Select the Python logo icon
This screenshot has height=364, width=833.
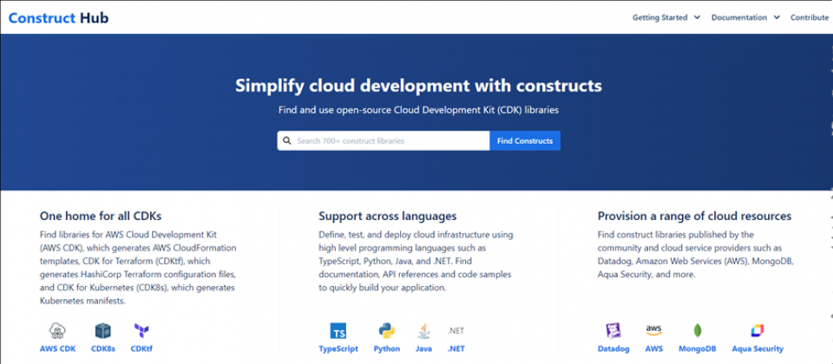[x=387, y=331]
